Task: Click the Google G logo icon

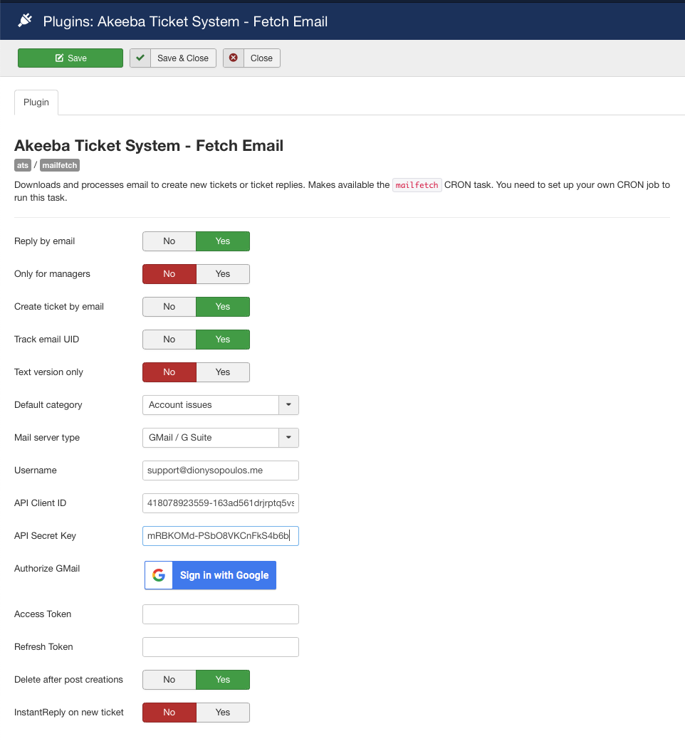Action: 159,575
